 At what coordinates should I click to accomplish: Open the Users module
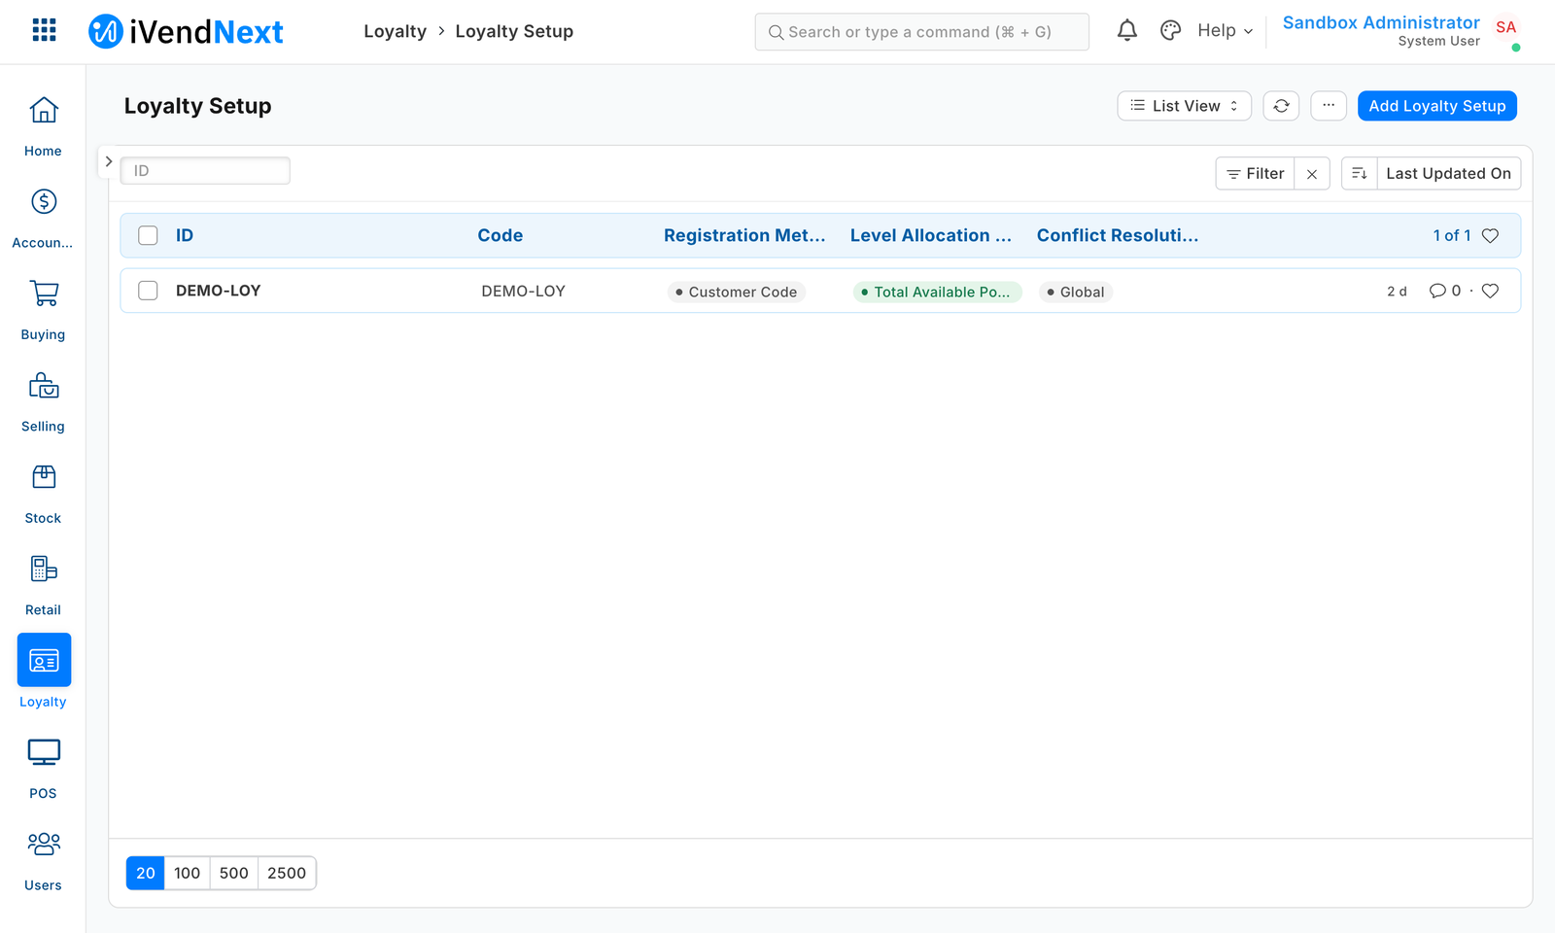(x=43, y=860)
